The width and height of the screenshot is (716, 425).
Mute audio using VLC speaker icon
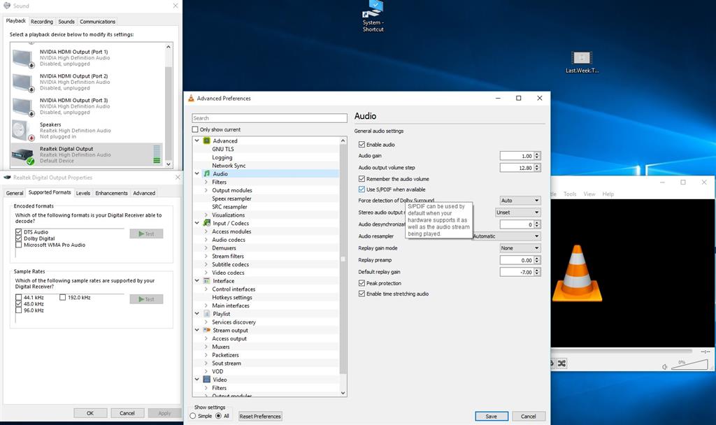[664, 366]
